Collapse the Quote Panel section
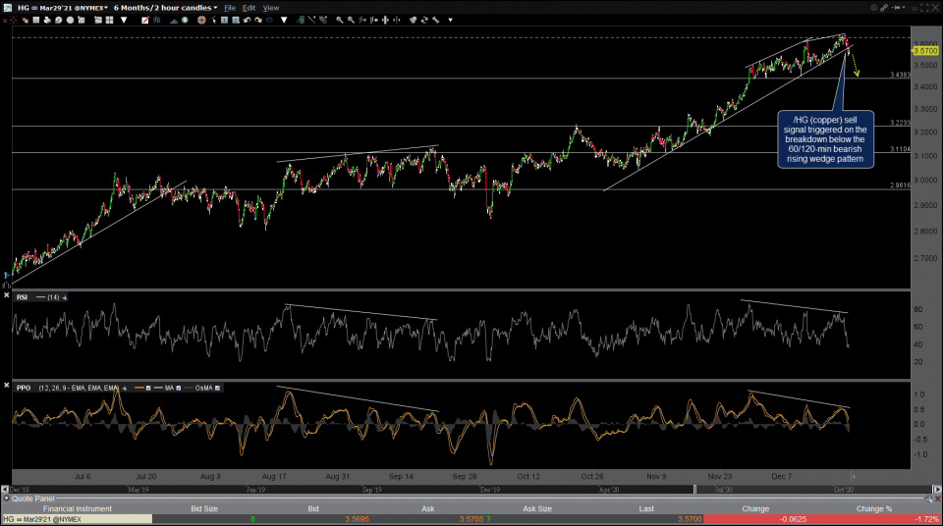Viewport: 943px width, 526px height. (x=6, y=497)
